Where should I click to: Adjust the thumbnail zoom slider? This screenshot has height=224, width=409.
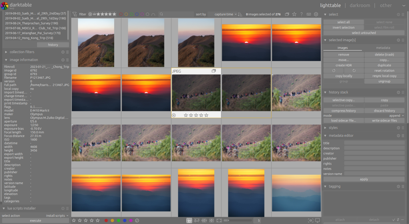[239, 221]
